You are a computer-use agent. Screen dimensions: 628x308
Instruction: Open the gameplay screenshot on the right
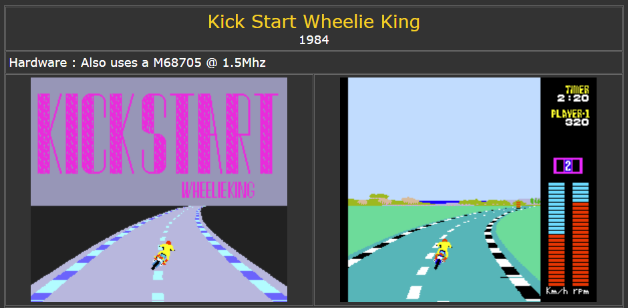468,190
